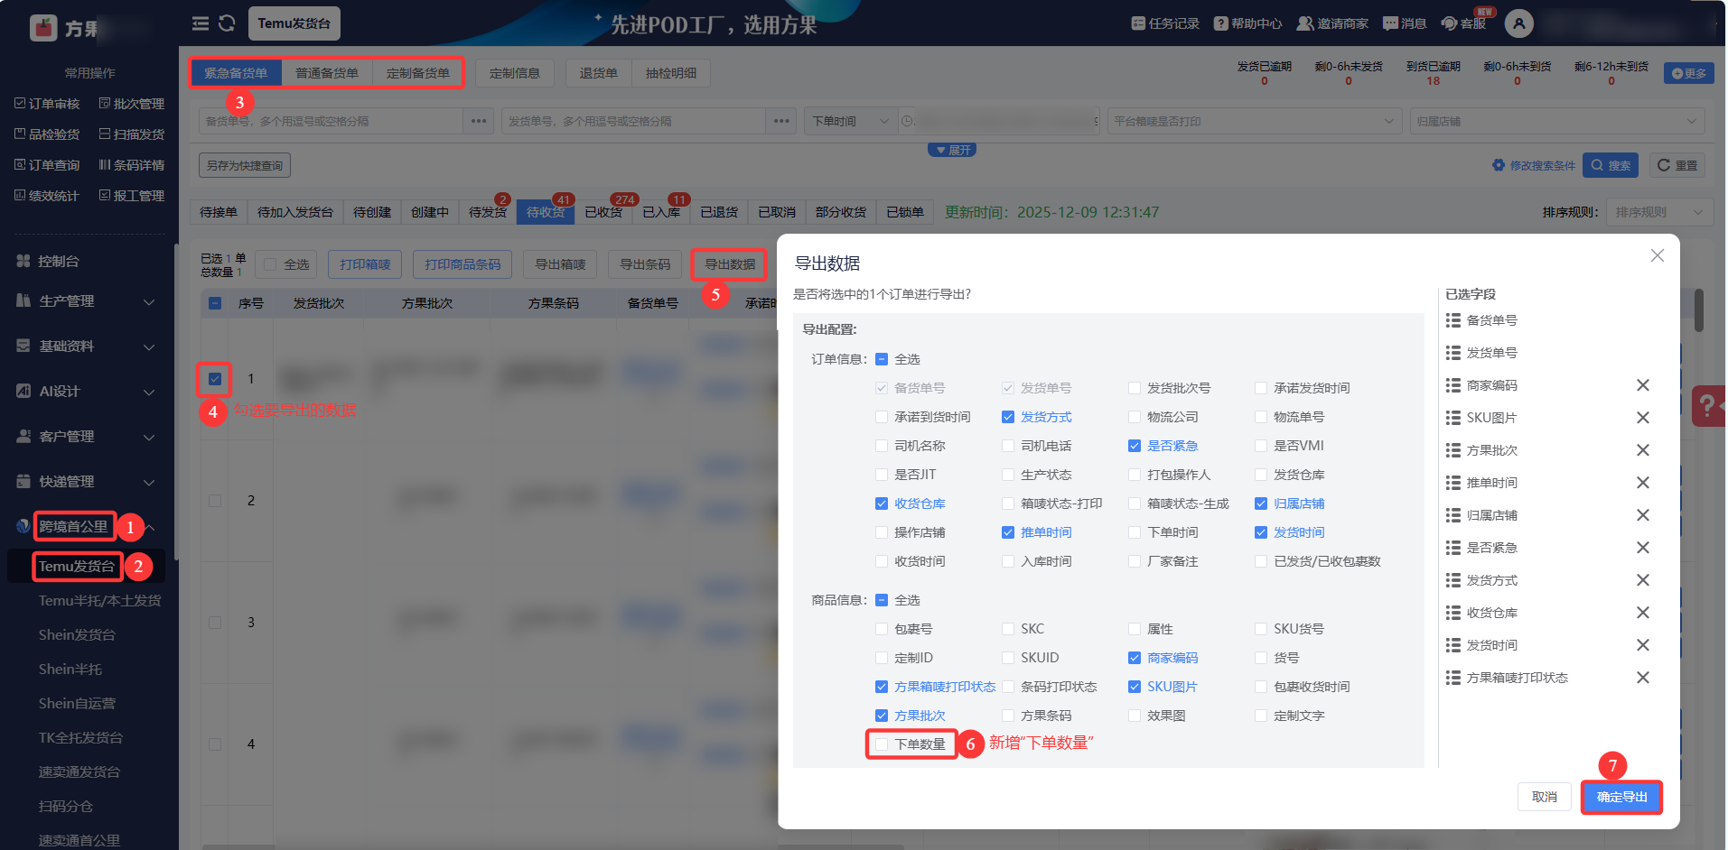
Task: Uncheck the 是否紧急 checkbox
Action: [x=1135, y=446]
